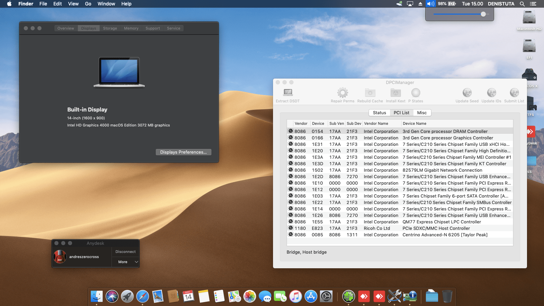Switch to the Support tab
544x306 pixels.
click(x=153, y=28)
